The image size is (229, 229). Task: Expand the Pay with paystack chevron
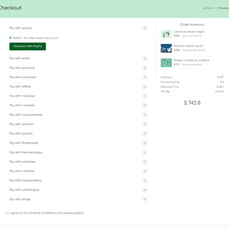145,68
